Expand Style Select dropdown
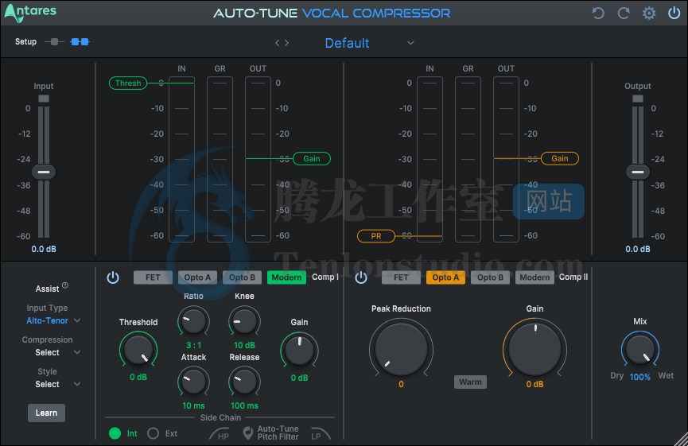The image size is (688, 446). (57, 384)
